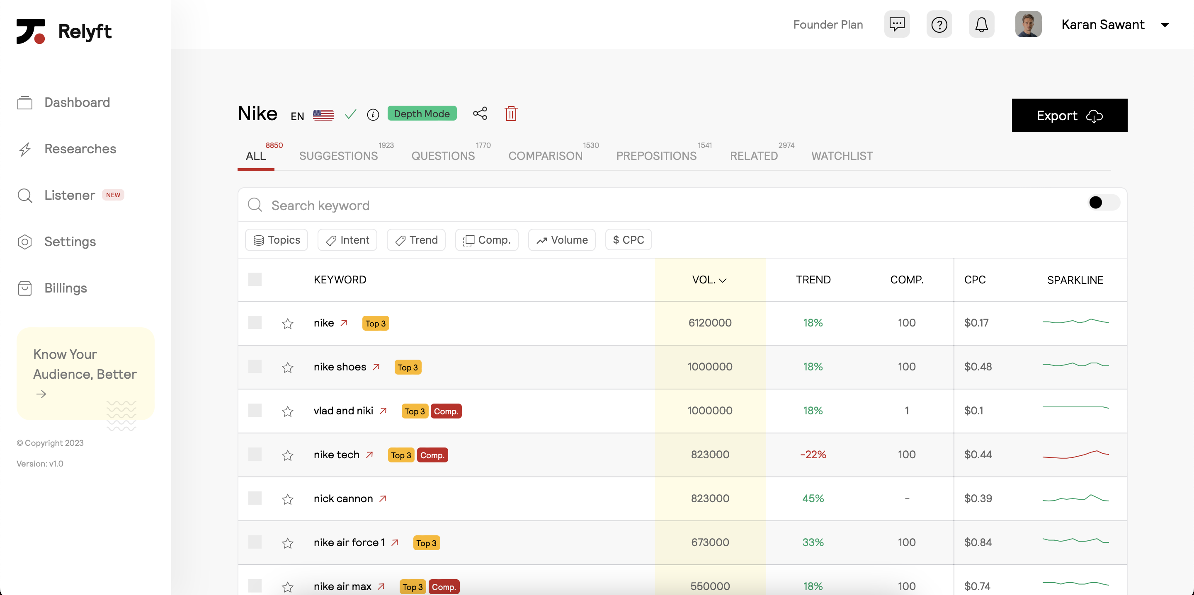1194x595 pixels.
Task: Open the Volume filter
Action: [x=561, y=239]
